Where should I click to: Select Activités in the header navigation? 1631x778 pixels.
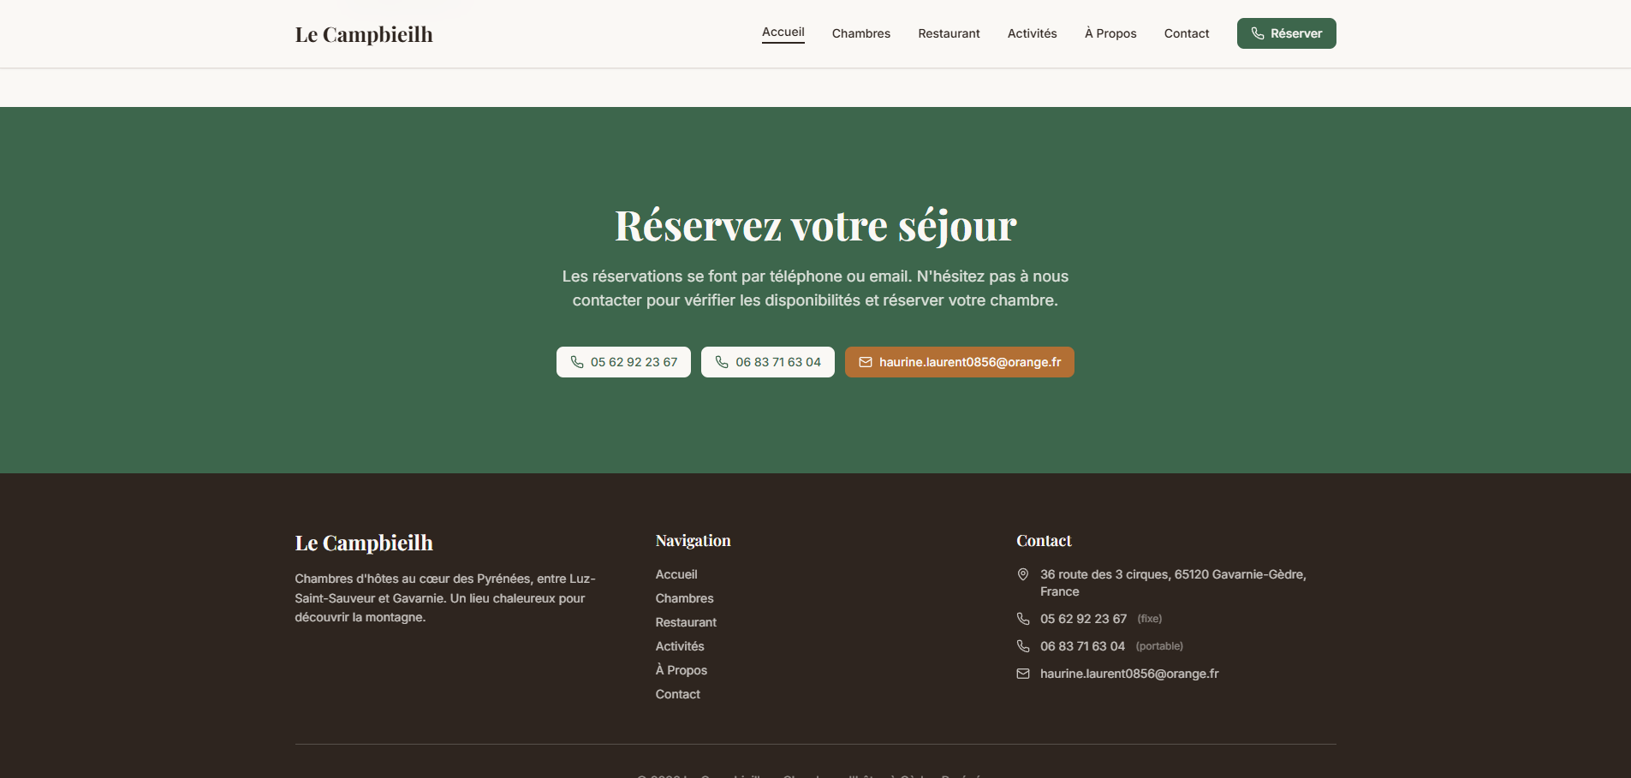point(1033,33)
